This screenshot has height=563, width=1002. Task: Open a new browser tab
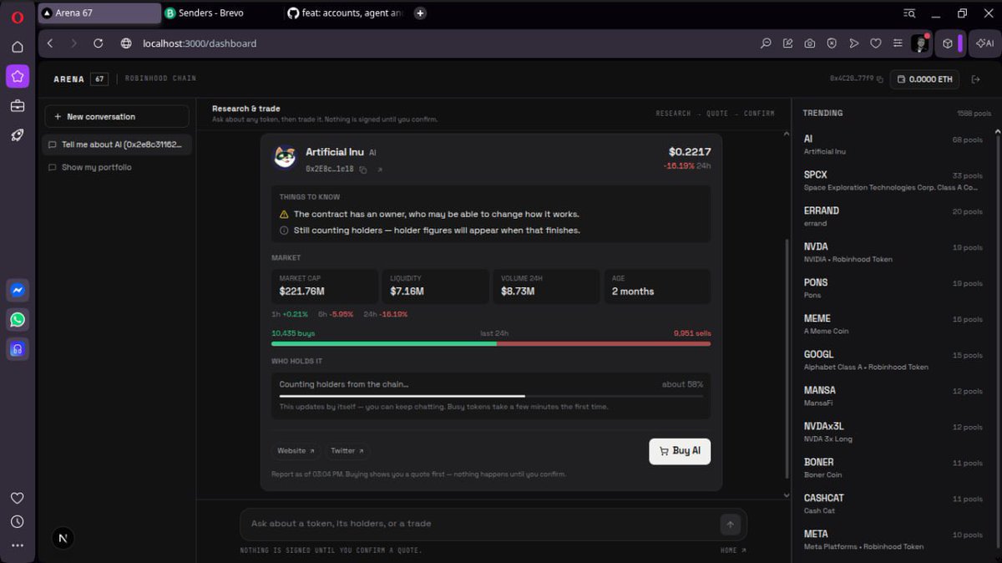pyautogui.click(x=420, y=13)
